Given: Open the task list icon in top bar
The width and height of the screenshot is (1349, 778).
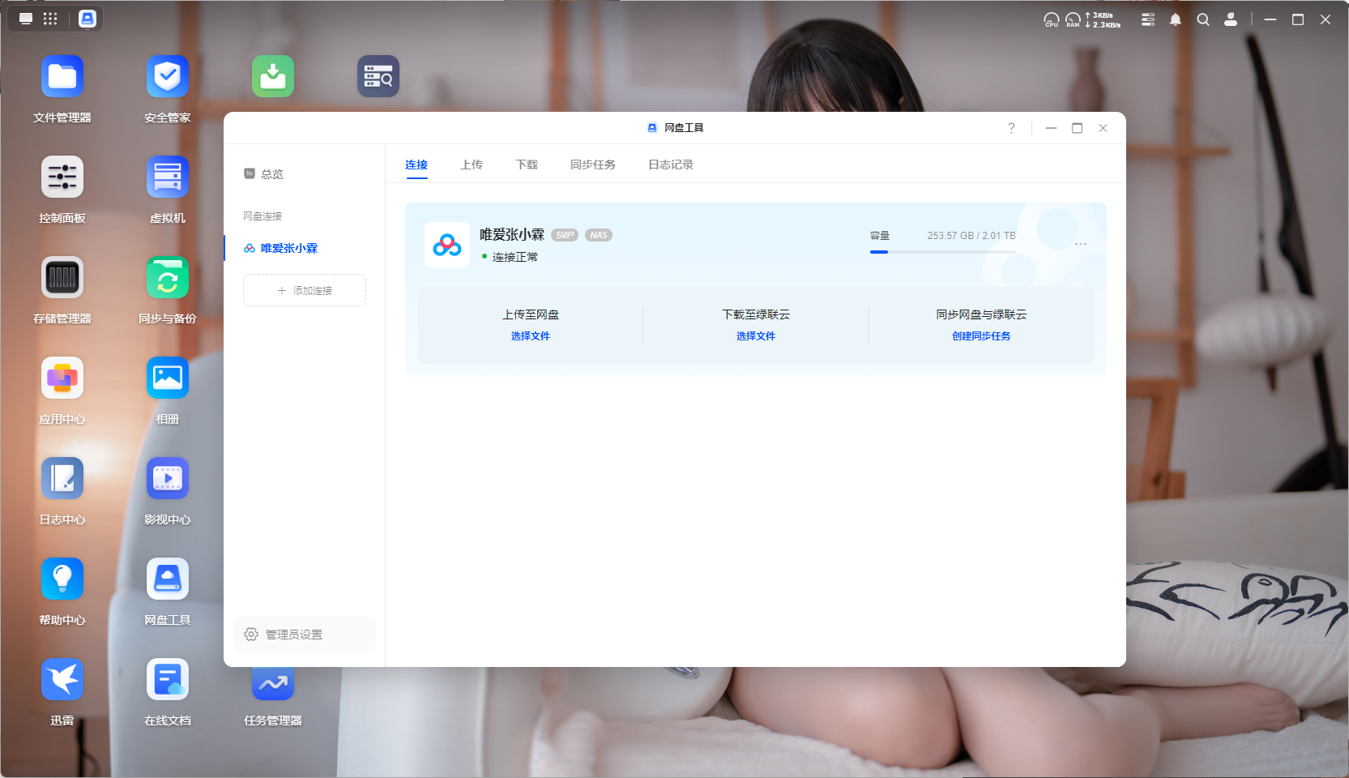Looking at the screenshot, I should coord(1148,19).
